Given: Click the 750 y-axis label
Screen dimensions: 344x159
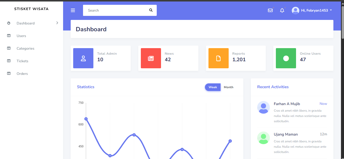Looking at the screenshot, I should click(x=81, y=103).
